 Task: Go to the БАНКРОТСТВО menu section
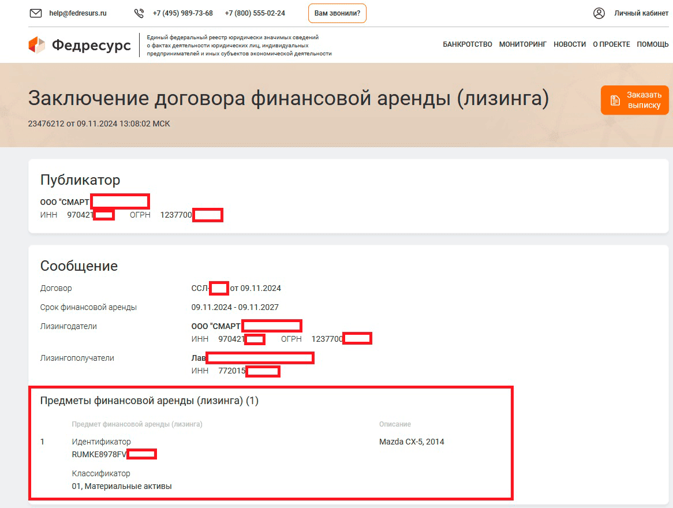pyautogui.click(x=467, y=44)
